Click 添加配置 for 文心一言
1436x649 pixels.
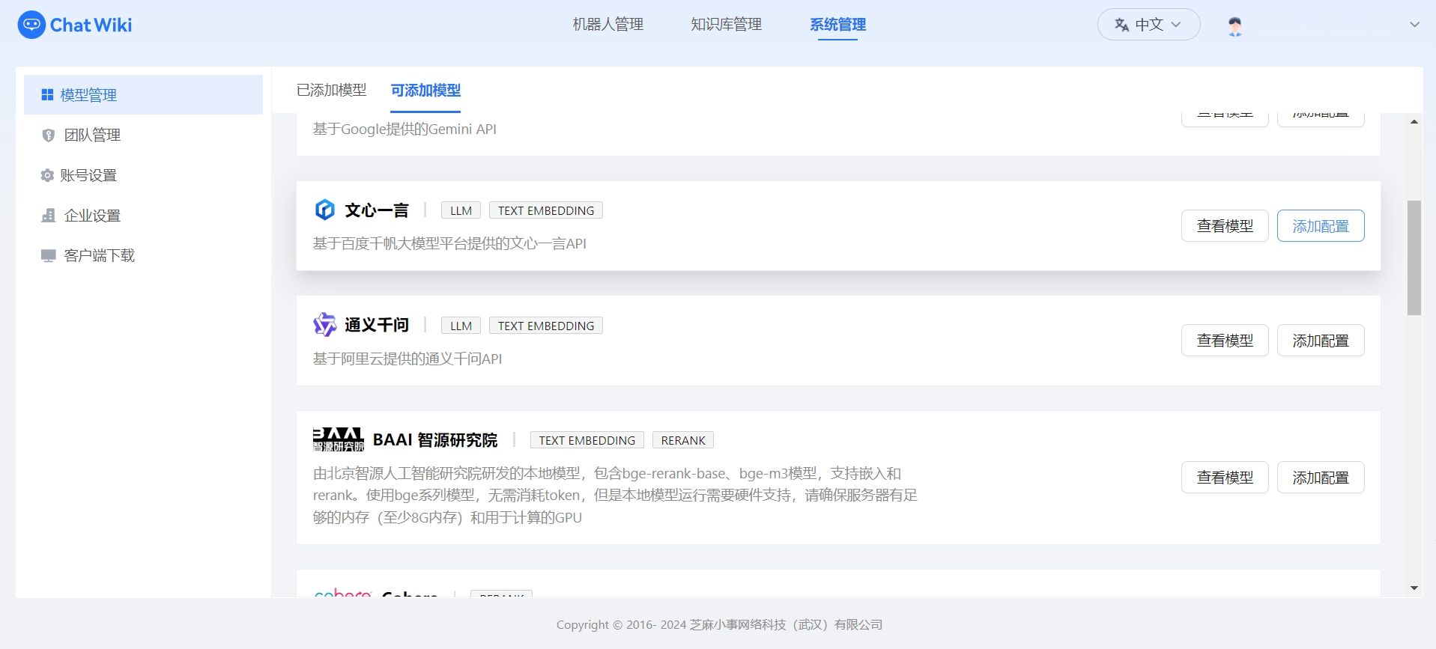pos(1321,226)
